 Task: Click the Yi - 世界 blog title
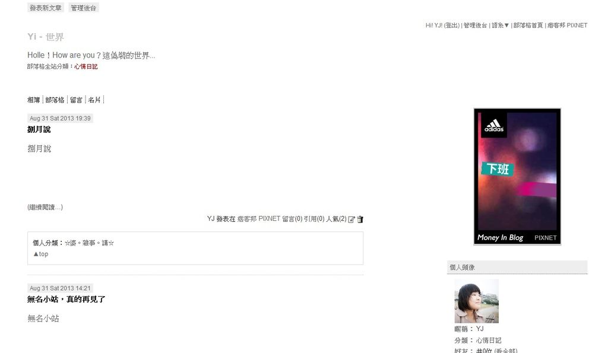click(45, 37)
